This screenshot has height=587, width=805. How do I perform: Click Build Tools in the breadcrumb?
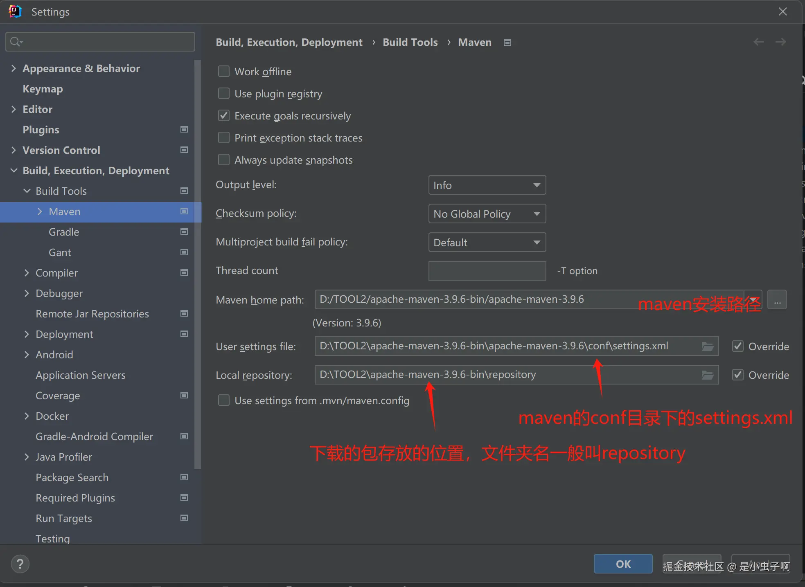[x=410, y=42]
